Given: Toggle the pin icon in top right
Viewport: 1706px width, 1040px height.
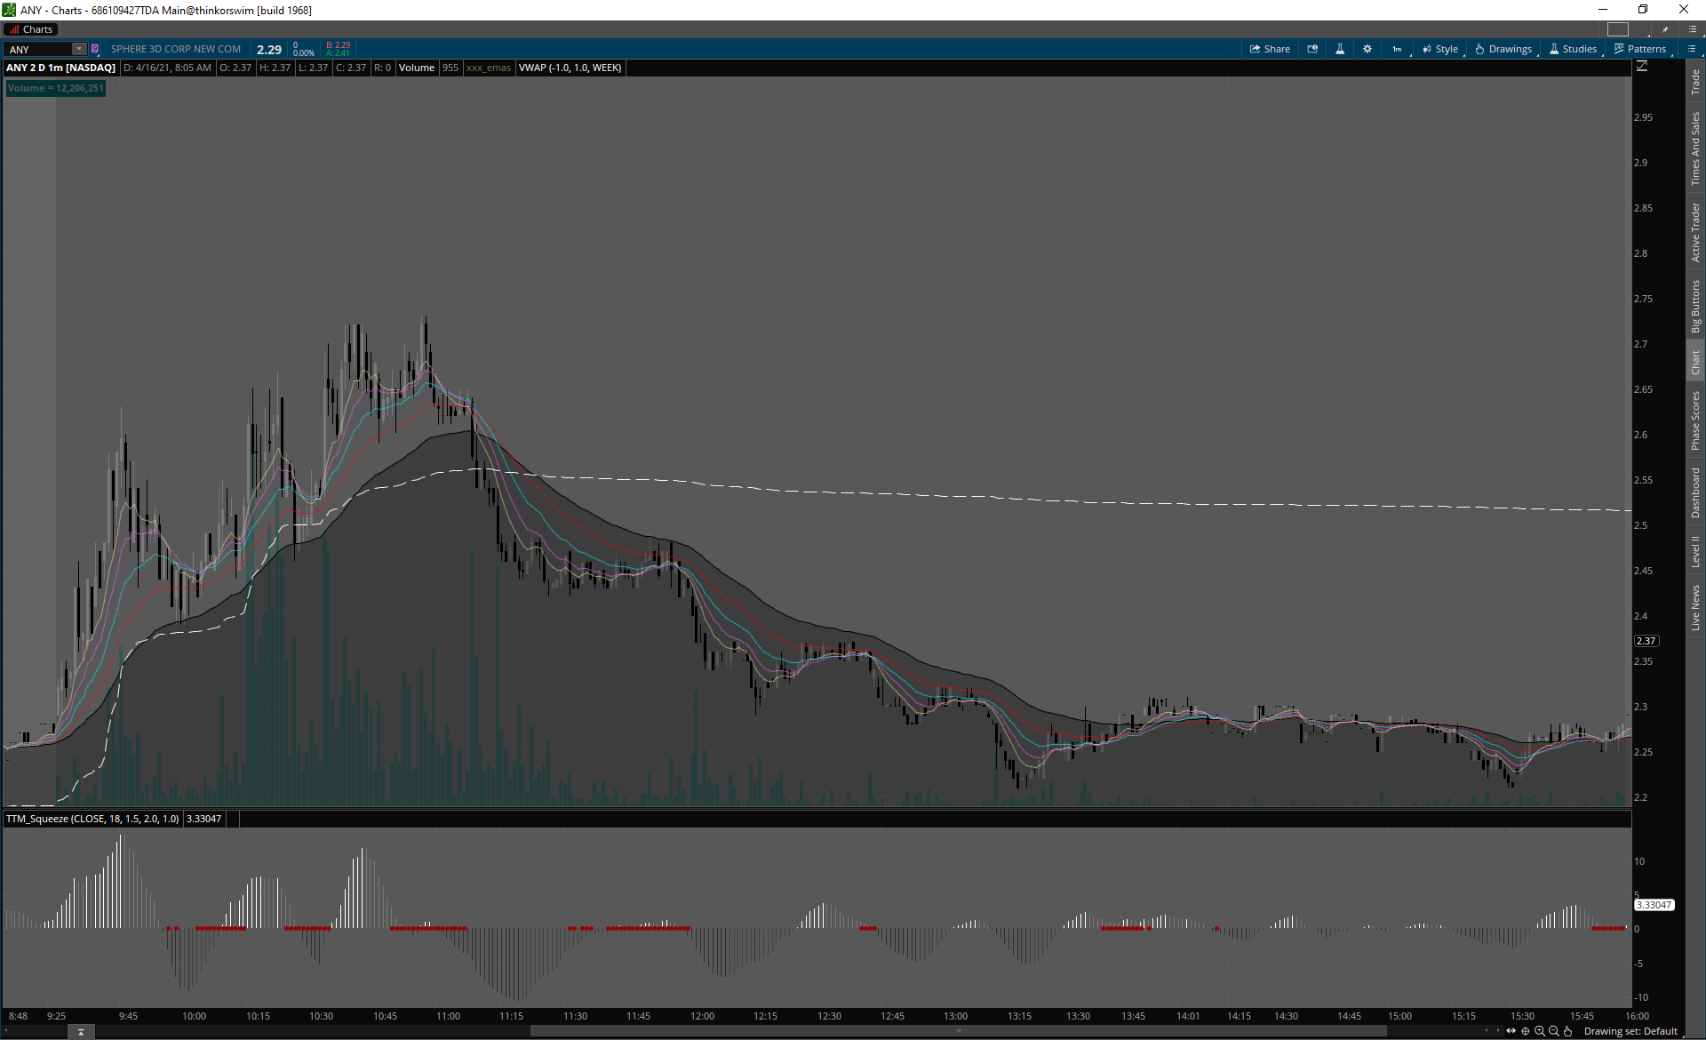Looking at the screenshot, I should (x=1665, y=29).
